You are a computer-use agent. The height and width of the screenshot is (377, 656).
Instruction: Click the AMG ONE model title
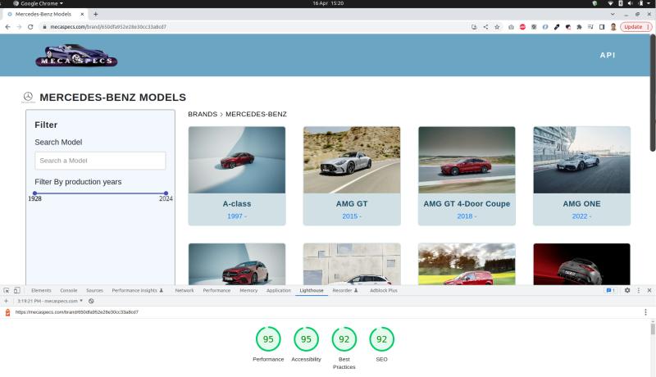click(581, 204)
